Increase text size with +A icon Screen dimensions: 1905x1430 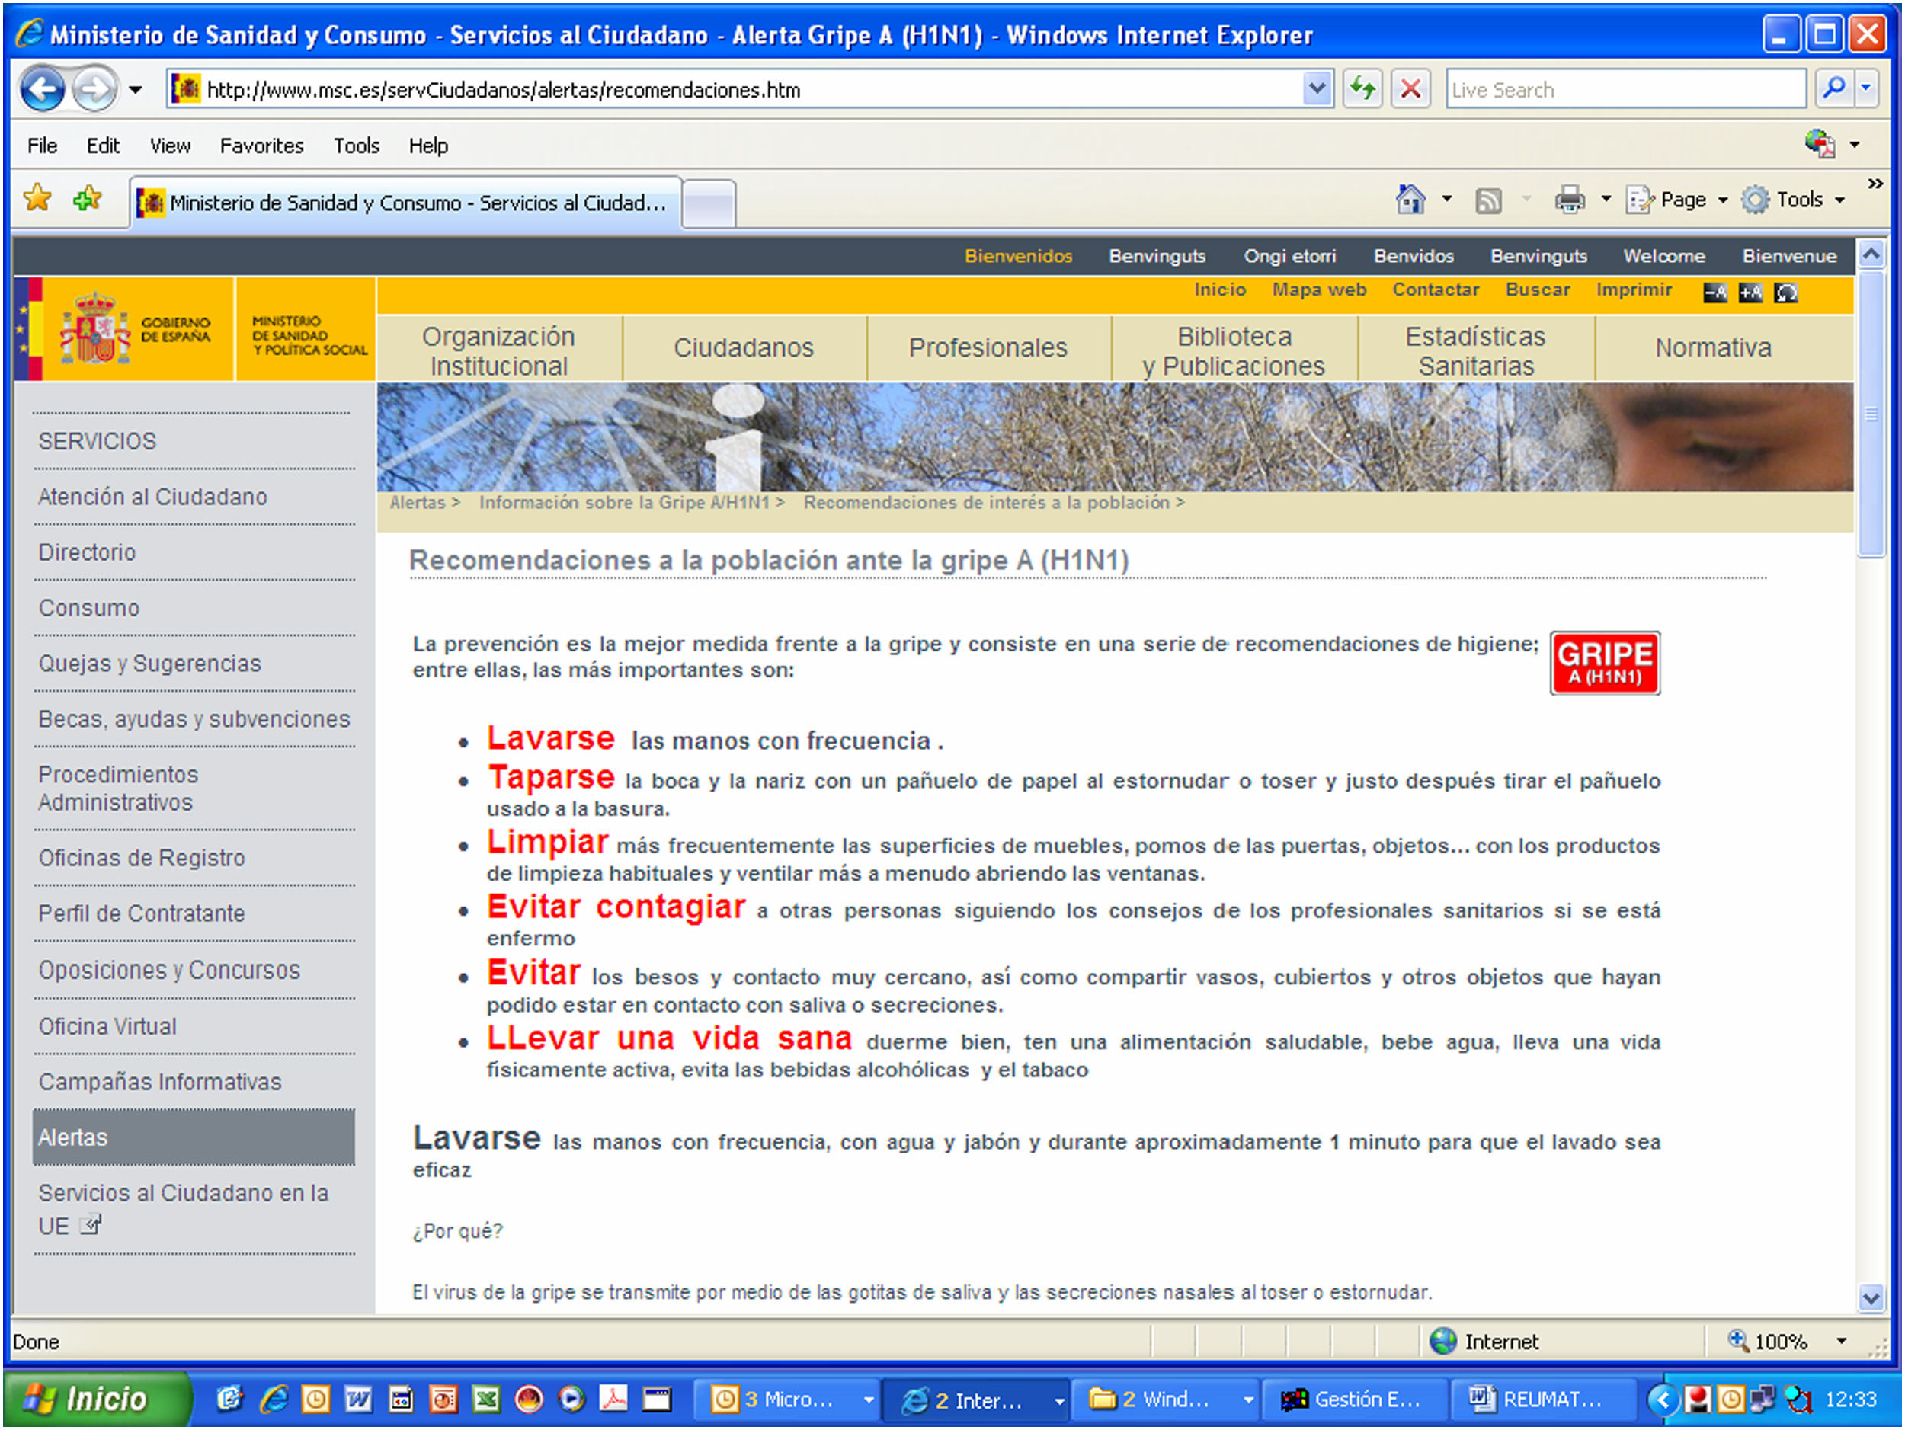[1750, 293]
